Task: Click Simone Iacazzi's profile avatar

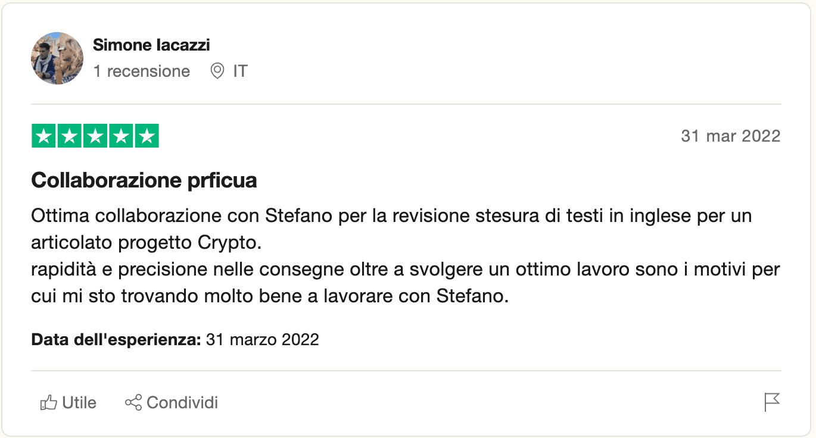Action: pos(57,58)
